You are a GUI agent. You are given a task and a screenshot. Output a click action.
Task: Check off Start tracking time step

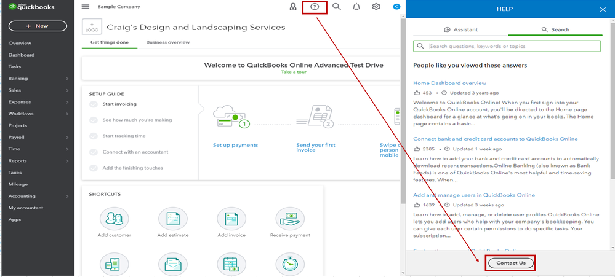tap(94, 136)
